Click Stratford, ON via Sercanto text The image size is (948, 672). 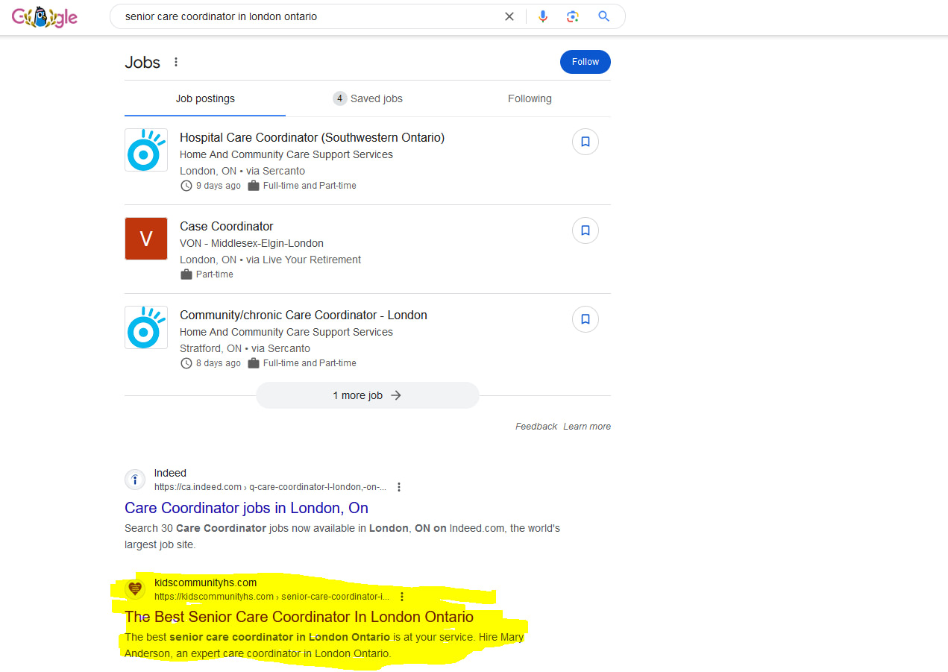(245, 348)
